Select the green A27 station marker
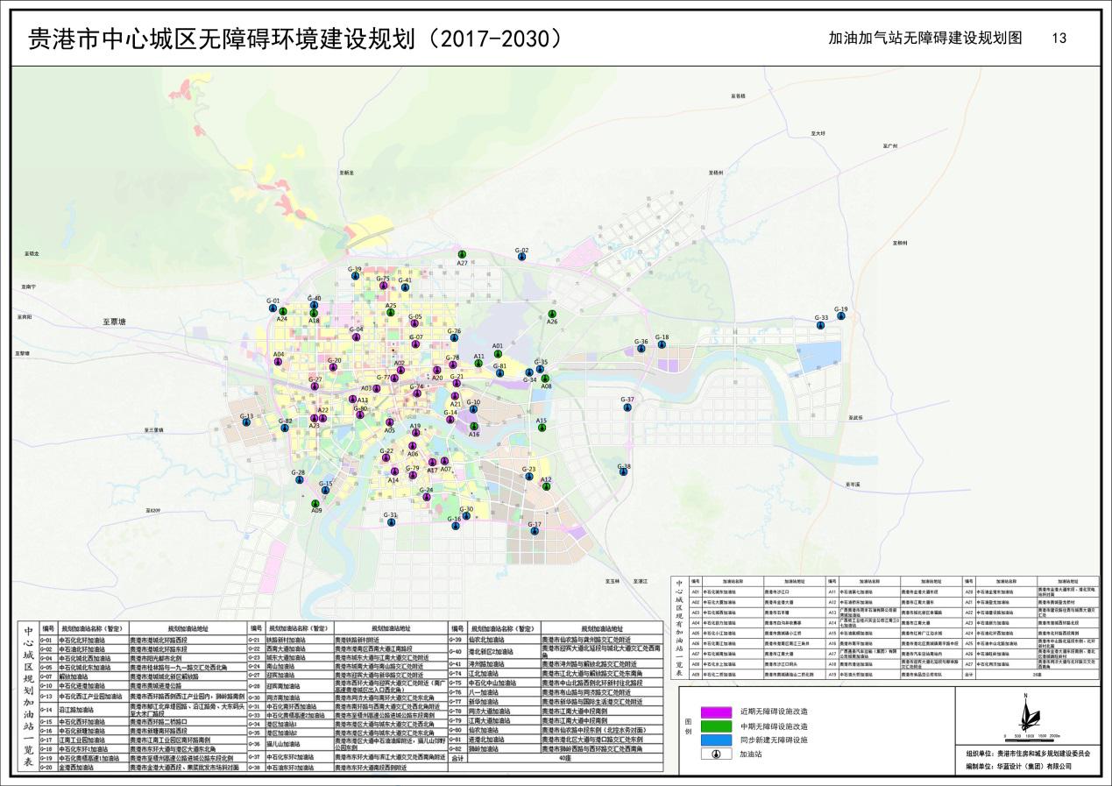Screen dimensions: 1112x786 coord(462,254)
